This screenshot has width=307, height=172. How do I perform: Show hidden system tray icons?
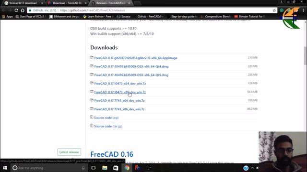253,168
